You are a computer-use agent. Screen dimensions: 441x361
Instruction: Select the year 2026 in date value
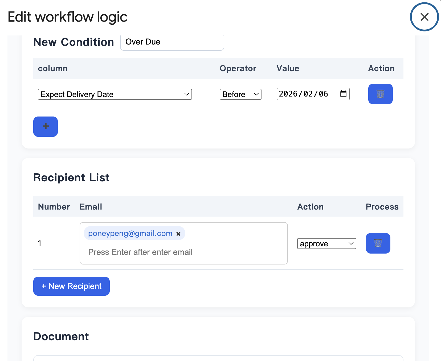click(288, 94)
